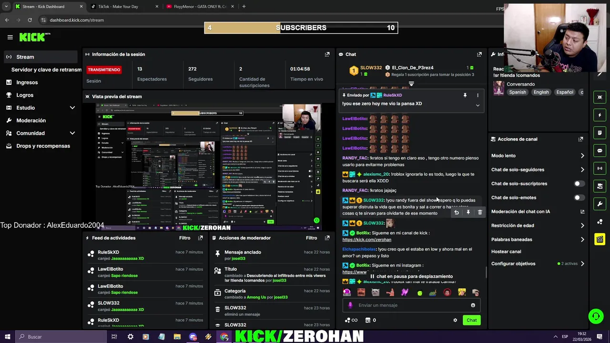Switch to TikTok - Make Your Day tab
610x343 pixels.
coord(124,7)
